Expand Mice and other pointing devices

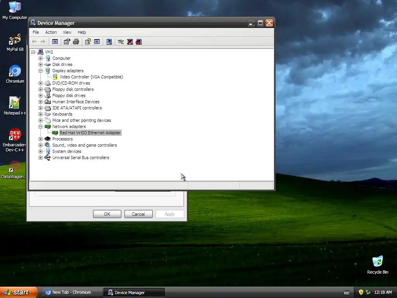pyautogui.click(x=40, y=120)
